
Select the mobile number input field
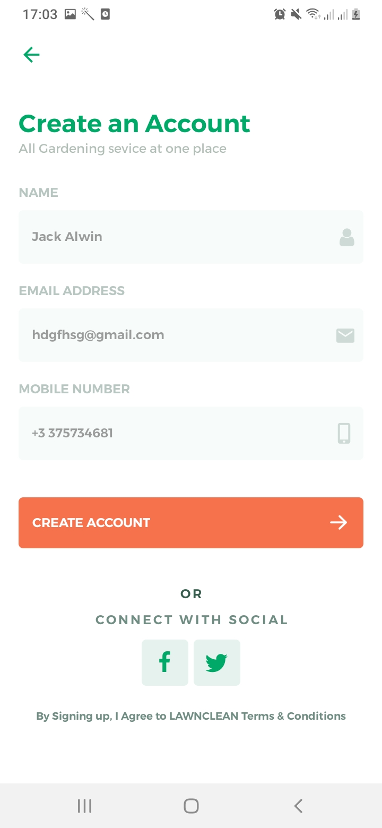(x=191, y=433)
